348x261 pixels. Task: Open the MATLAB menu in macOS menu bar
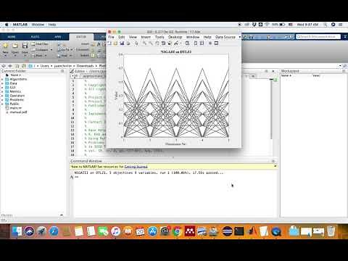(20, 25)
